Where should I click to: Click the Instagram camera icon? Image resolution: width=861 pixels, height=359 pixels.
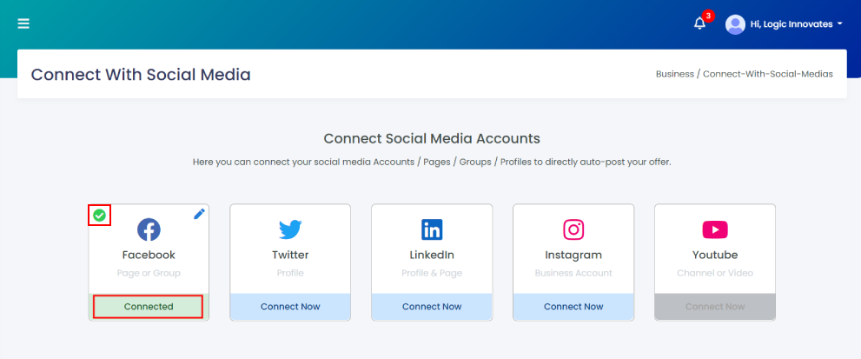point(573,229)
